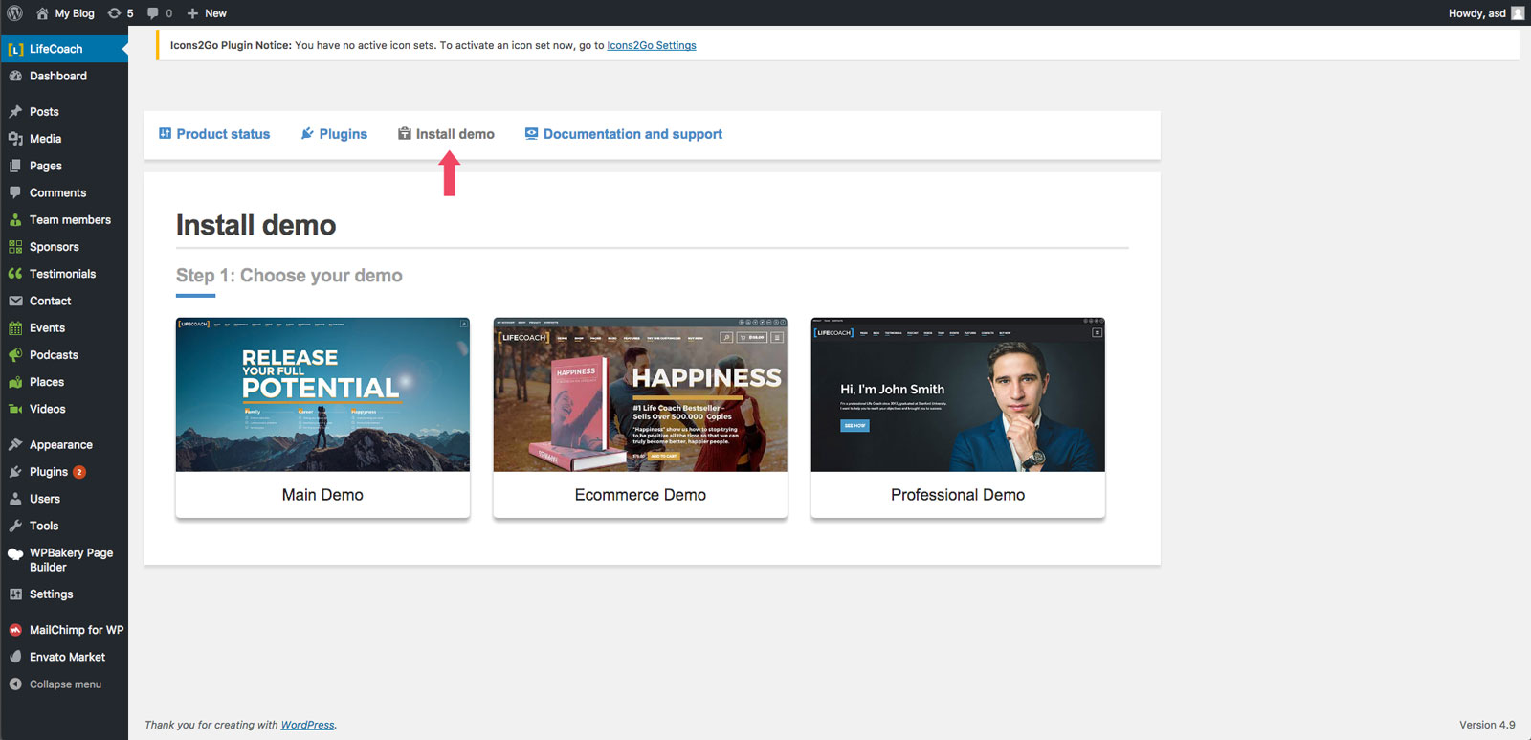
Task: Choose the Professional Demo thumbnail
Action: click(958, 394)
